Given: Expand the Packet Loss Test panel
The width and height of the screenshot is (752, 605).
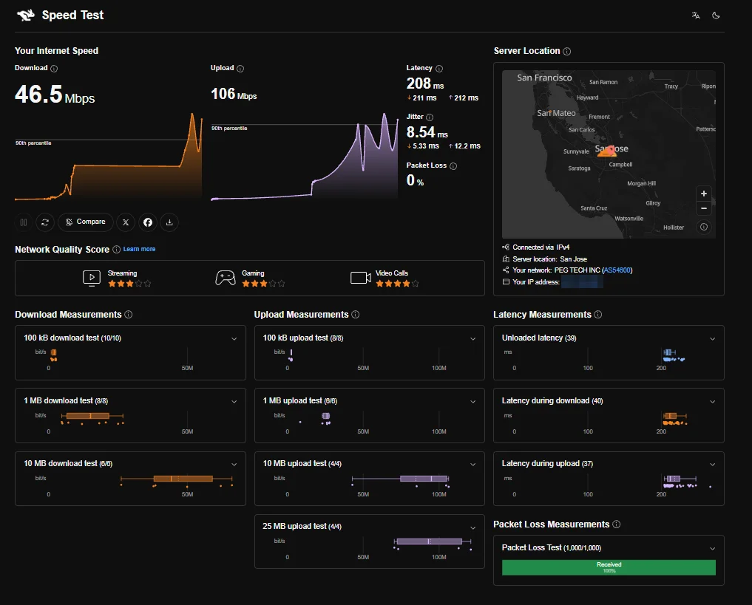Looking at the screenshot, I should (x=713, y=548).
